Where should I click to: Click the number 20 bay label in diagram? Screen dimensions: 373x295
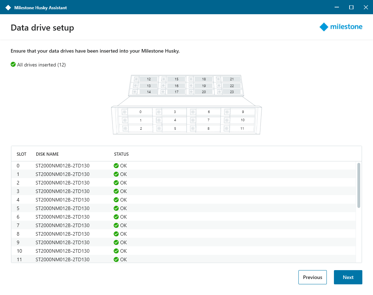click(204, 92)
